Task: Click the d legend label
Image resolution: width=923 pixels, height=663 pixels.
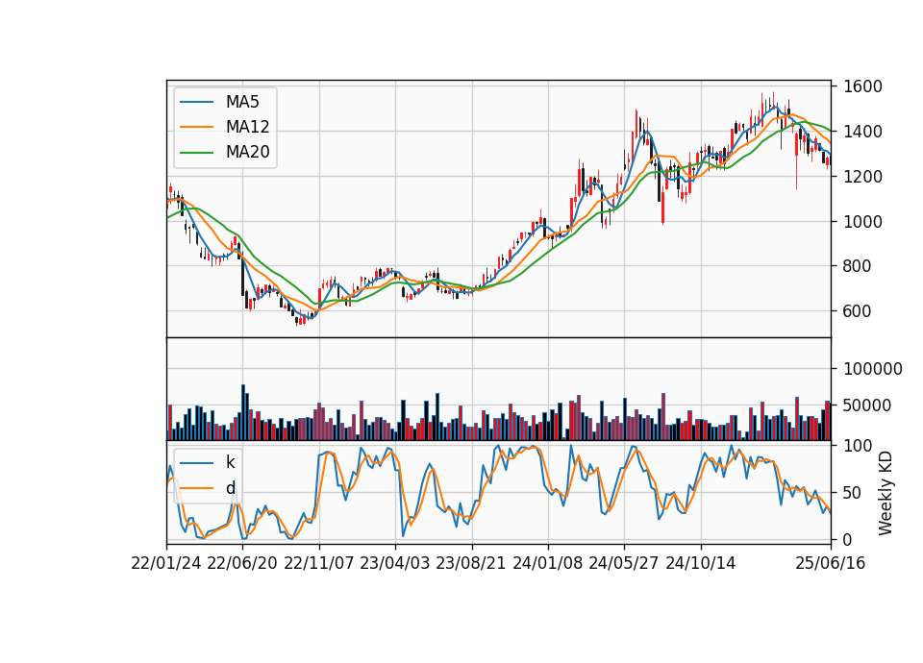Action: [x=230, y=488]
